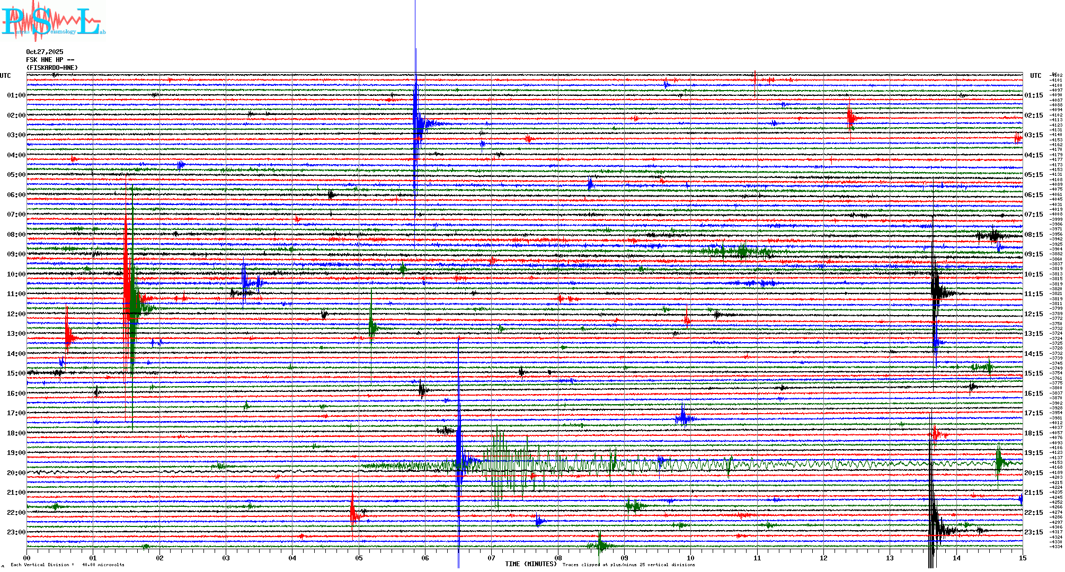Screen dimensions: 1065x572
Task: Select the 05:00 hour label on left
Action: point(16,175)
